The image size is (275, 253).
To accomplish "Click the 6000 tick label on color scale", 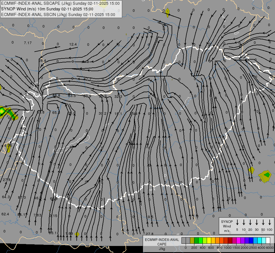I will pyautogui.click(x=270, y=248).
